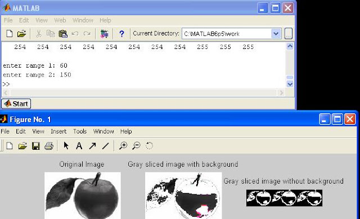Viewport: 360px width, 219px height.
Task: Click the Redo arrow icon
Action: tap(87, 34)
